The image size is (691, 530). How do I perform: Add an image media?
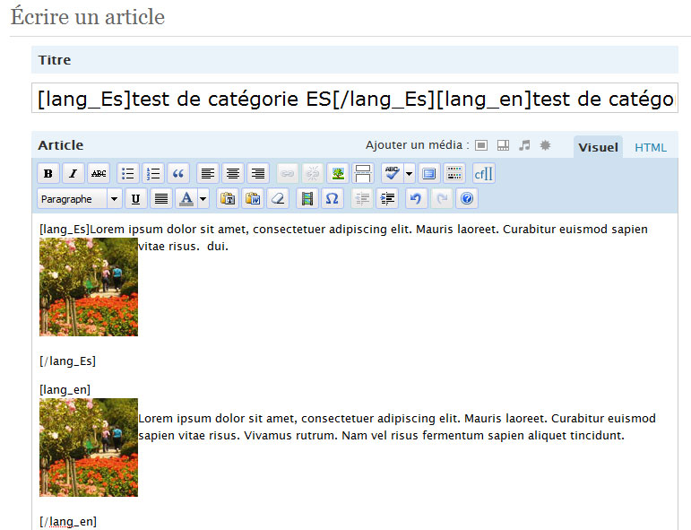(x=481, y=145)
